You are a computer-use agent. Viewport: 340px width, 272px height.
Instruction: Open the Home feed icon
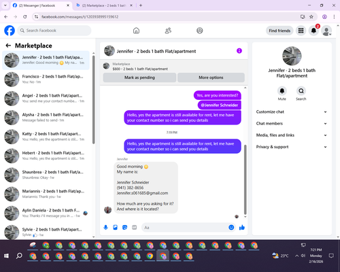136,31
